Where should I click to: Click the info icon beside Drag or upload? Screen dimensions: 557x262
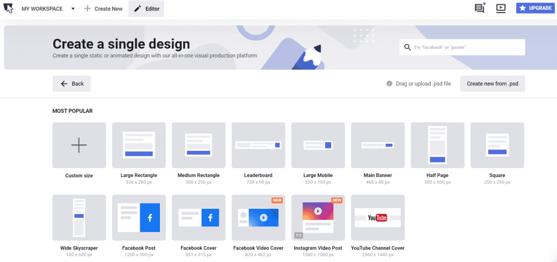click(389, 84)
